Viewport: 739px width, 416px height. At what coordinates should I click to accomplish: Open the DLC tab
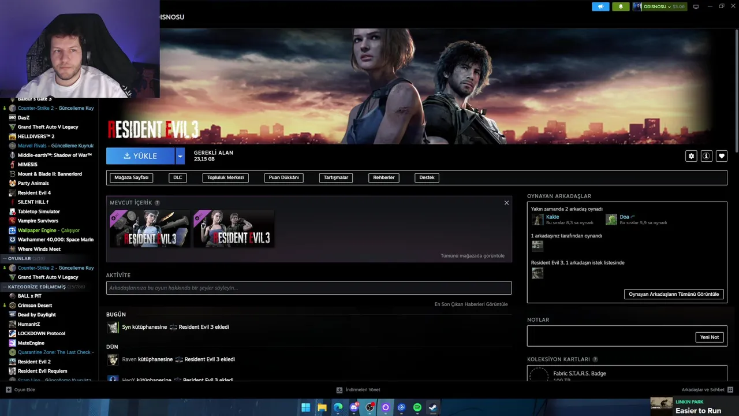pos(178,177)
